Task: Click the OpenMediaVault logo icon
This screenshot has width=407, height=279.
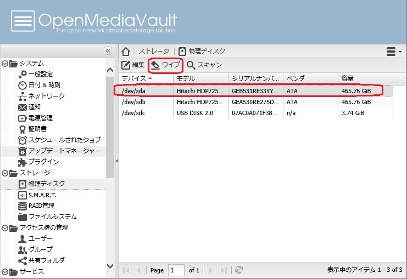Action: 23,21
